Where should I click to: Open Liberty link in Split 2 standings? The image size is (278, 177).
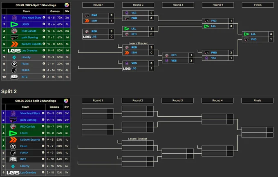pos(25,166)
